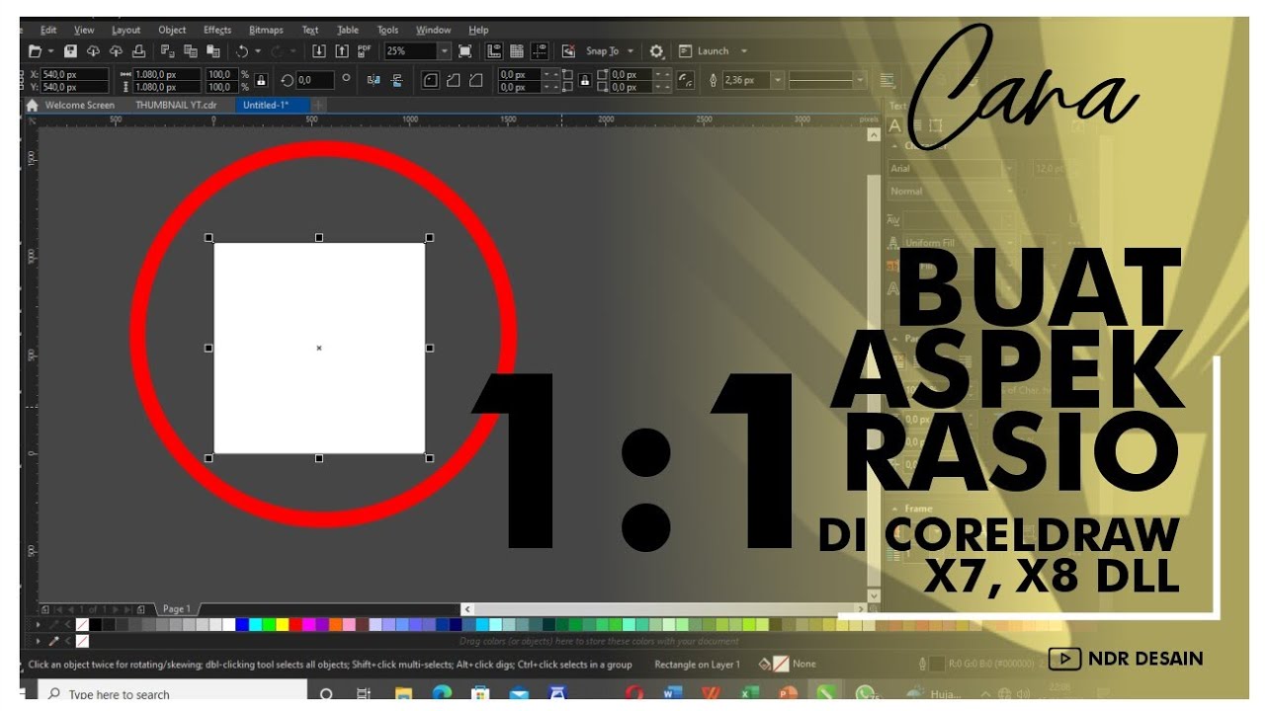
Task: Open Task View on the taskbar
Action: [364, 694]
